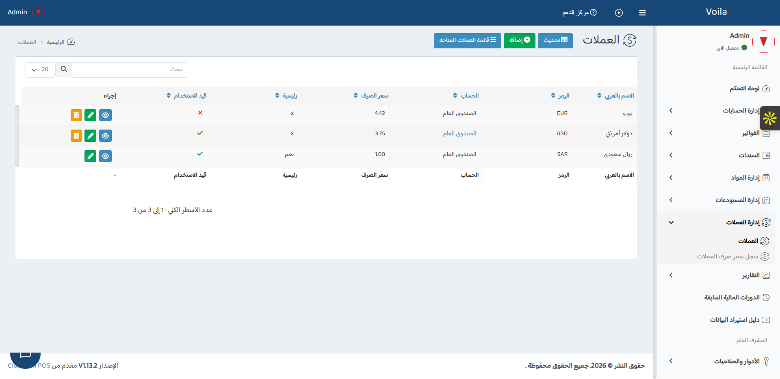Viewport: 780px width, 379px height.
Task: Sort by سعر الصرف column header
Action: click(x=371, y=96)
